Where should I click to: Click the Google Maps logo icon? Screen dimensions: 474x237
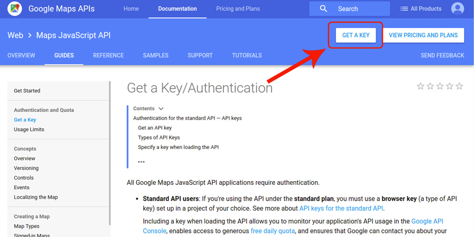15,9
